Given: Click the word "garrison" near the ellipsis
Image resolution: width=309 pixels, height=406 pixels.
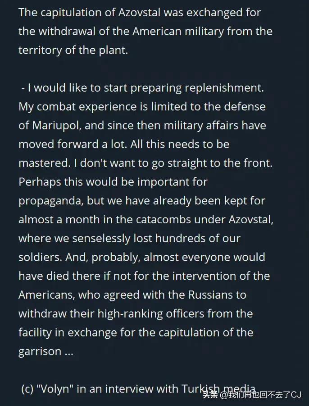Looking at the screenshot, I should (40, 352).
